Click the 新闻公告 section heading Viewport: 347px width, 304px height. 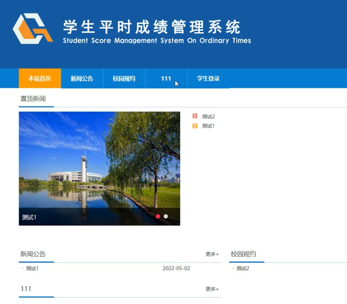33,254
